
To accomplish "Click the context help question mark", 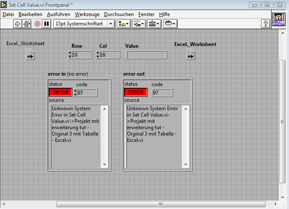I will pos(266,24).
